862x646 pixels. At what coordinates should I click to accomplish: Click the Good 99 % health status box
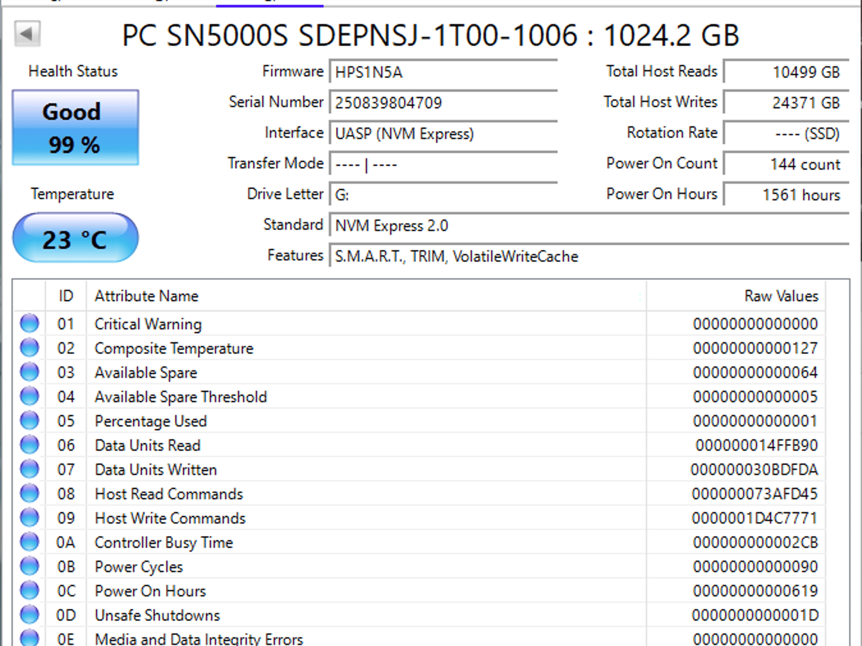[75, 127]
